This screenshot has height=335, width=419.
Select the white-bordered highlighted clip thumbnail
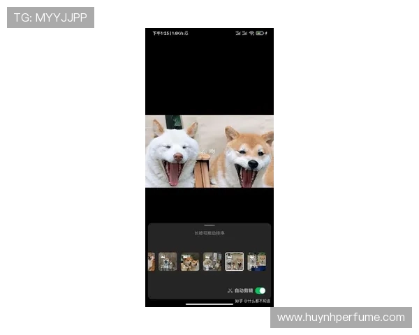(x=235, y=262)
